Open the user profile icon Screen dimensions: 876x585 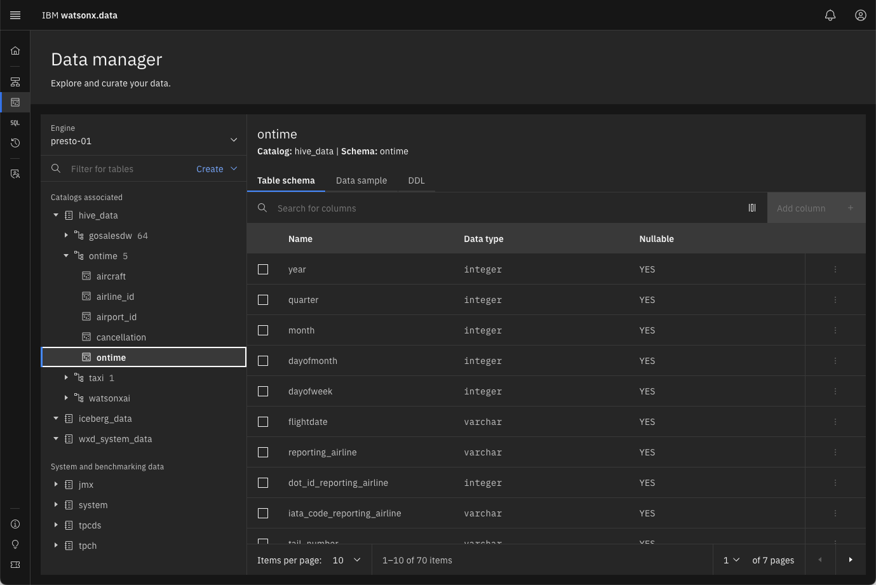pyautogui.click(x=861, y=15)
